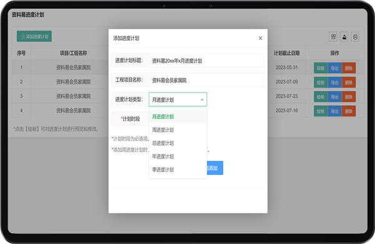
Task: Click the 序号 column header
Action: (x=21, y=53)
